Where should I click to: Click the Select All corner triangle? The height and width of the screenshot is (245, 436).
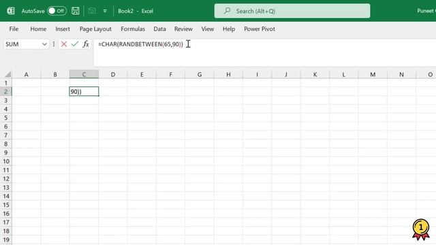coord(7,74)
